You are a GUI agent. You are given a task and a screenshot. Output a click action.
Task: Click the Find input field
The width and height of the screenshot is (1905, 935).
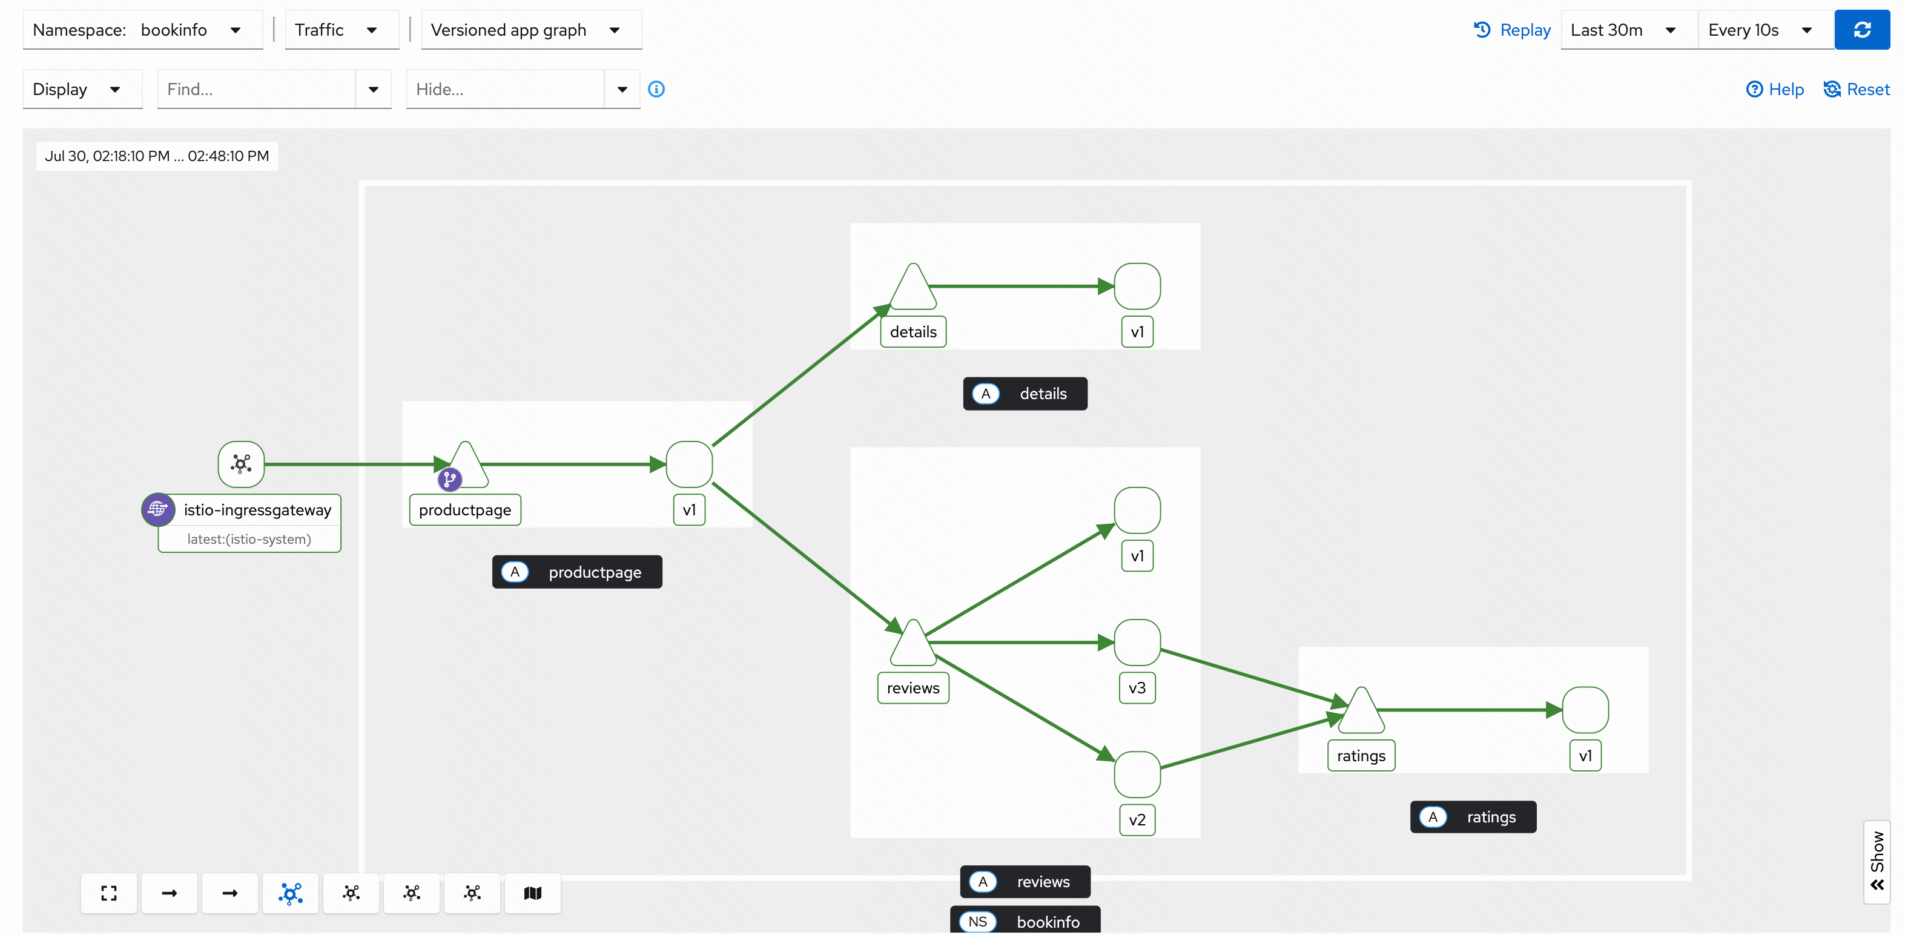click(257, 90)
